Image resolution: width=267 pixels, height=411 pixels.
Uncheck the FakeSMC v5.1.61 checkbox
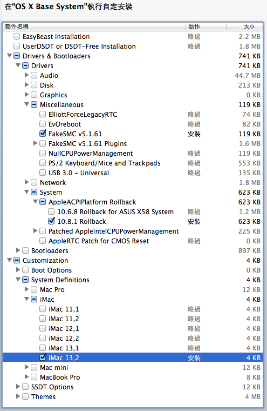[43, 134]
